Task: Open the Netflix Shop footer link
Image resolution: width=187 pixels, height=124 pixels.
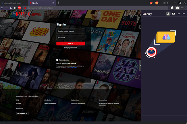Action: [x=75, y=100]
